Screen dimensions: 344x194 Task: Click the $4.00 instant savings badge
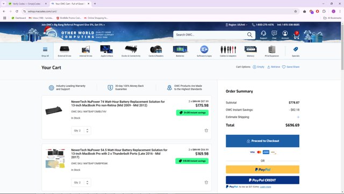pos(192,113)
